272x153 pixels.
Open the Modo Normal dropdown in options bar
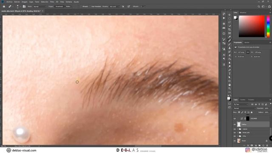coord(40,6)
